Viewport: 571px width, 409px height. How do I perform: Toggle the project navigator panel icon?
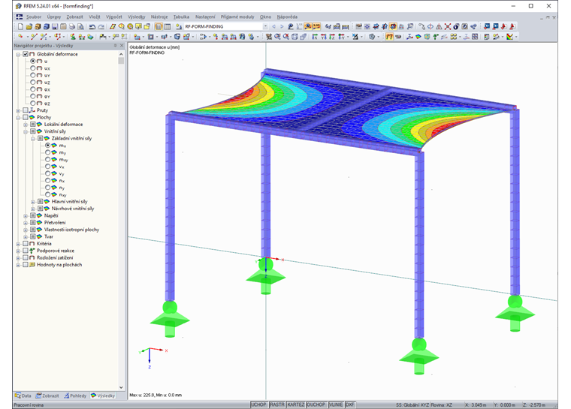click(159, 26)
